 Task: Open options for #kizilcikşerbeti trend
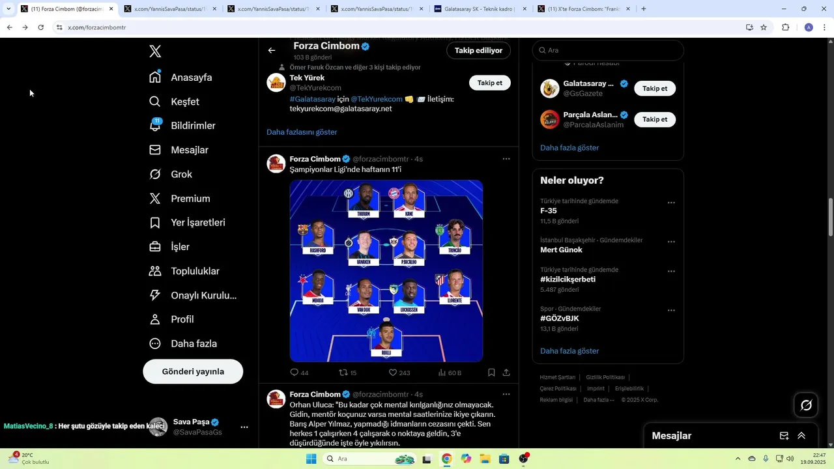coord(671,271)
